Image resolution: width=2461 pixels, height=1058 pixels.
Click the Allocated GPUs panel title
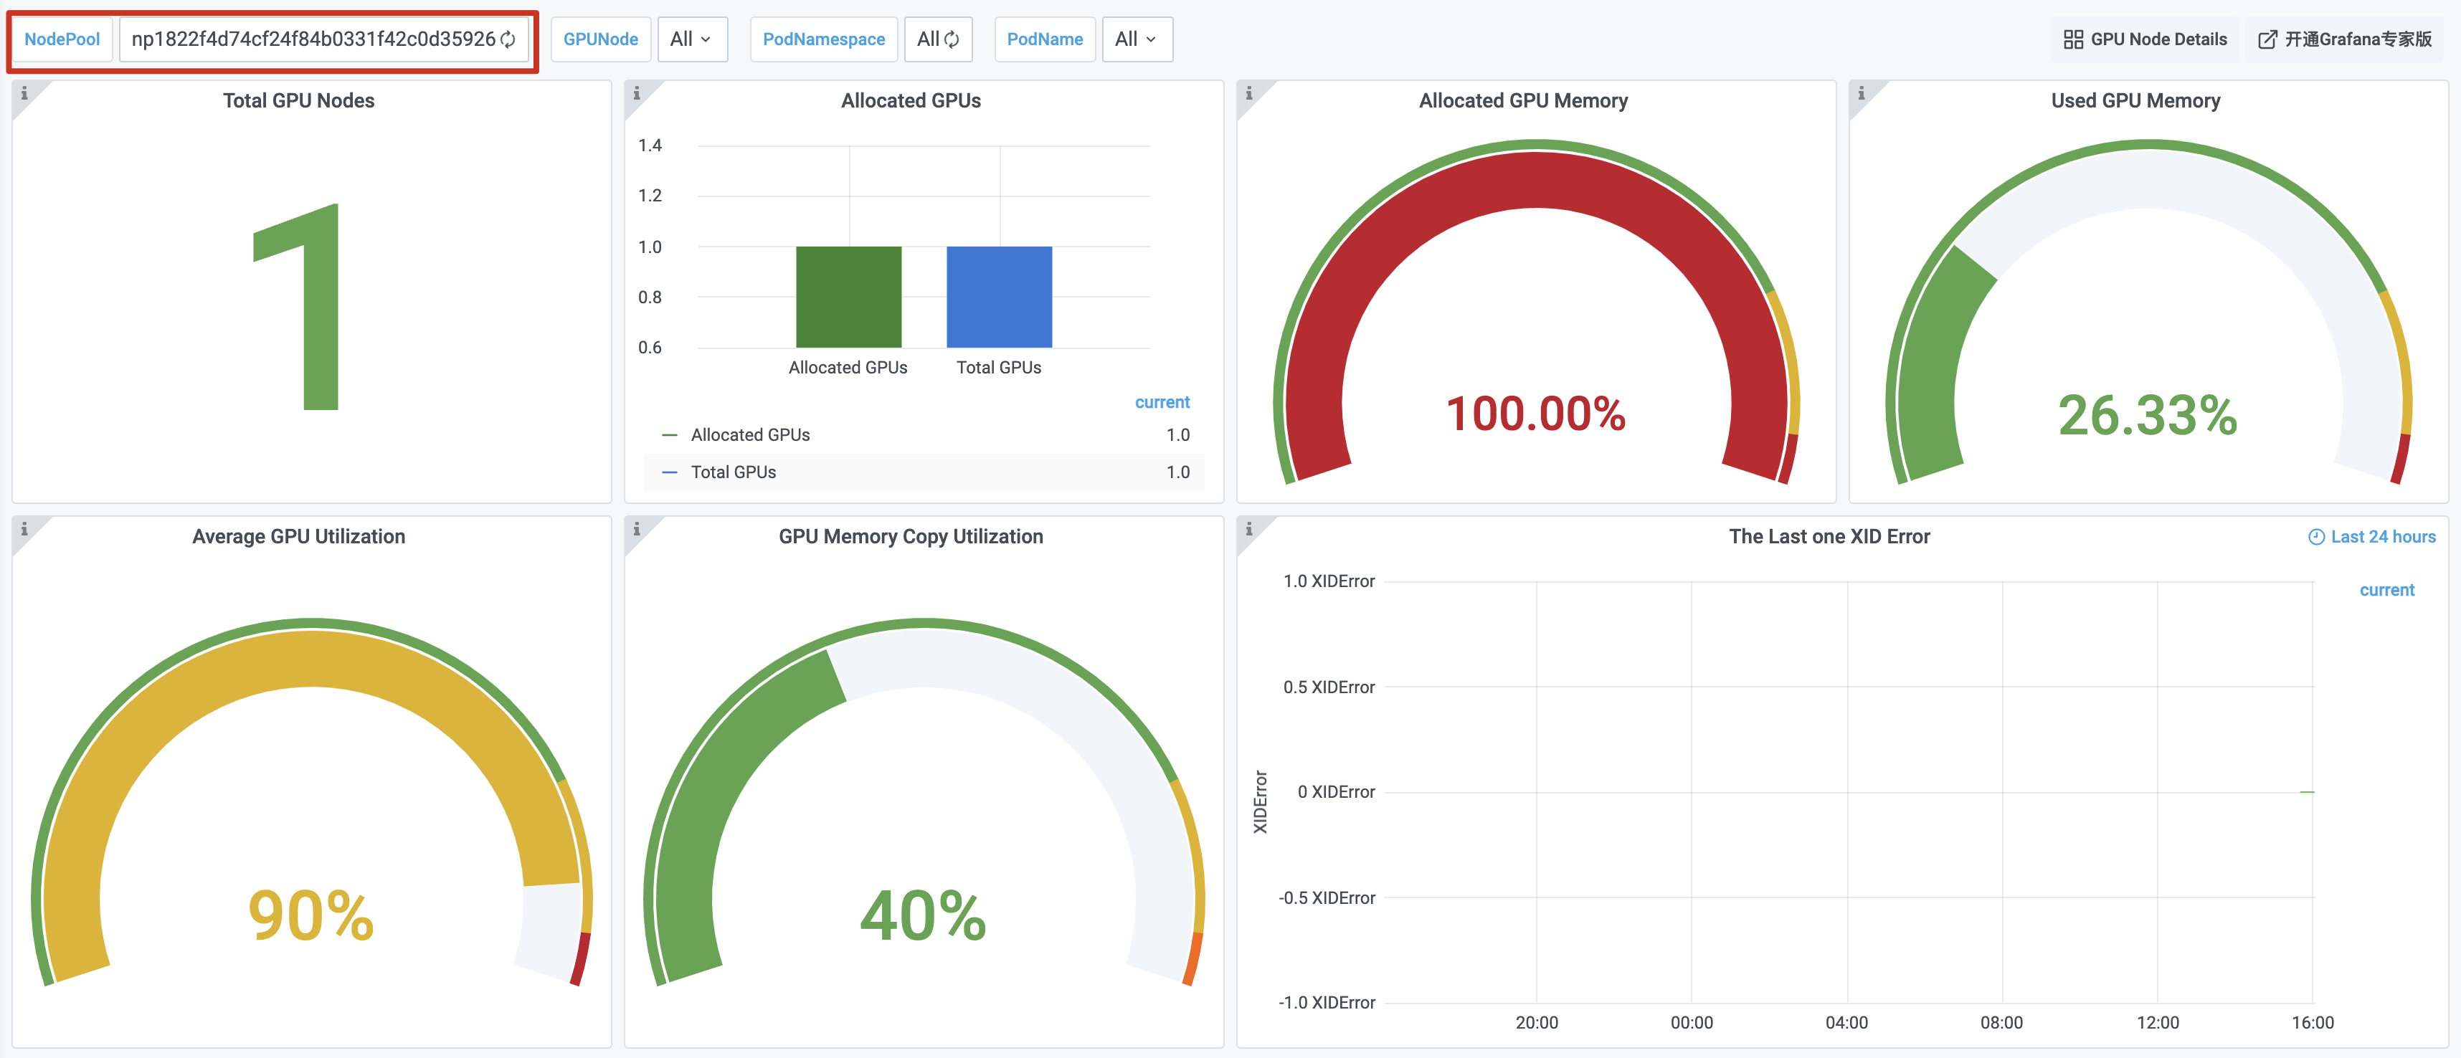click(x=911, y=100)
